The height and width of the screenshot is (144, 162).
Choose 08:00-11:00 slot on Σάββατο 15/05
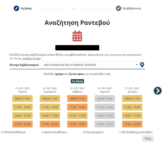[77, 99]
